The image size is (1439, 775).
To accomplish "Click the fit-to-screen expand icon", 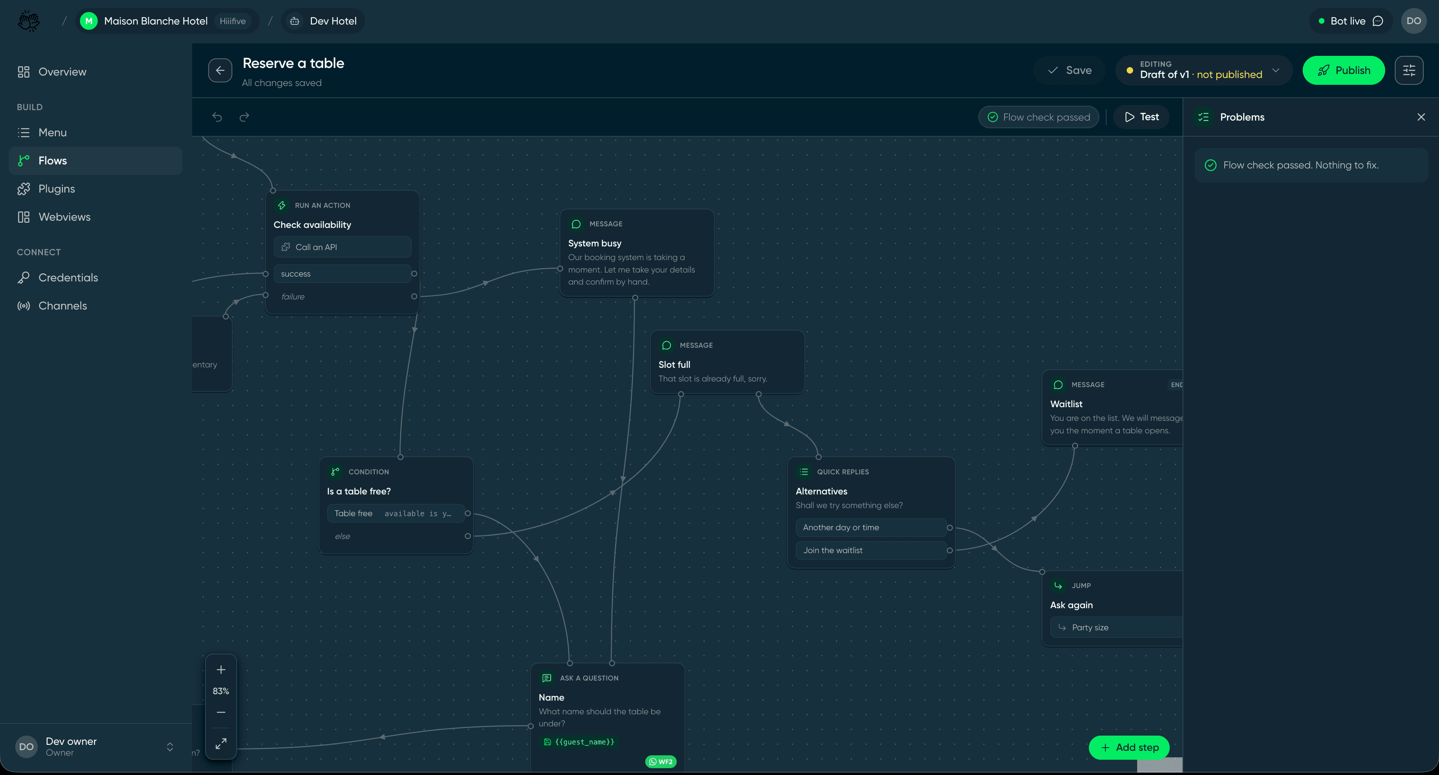I will [221, 744].
